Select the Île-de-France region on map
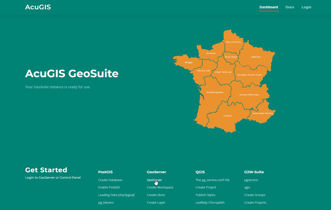The width and height of the screenshot is (331, 210). (x=231, y=57)
